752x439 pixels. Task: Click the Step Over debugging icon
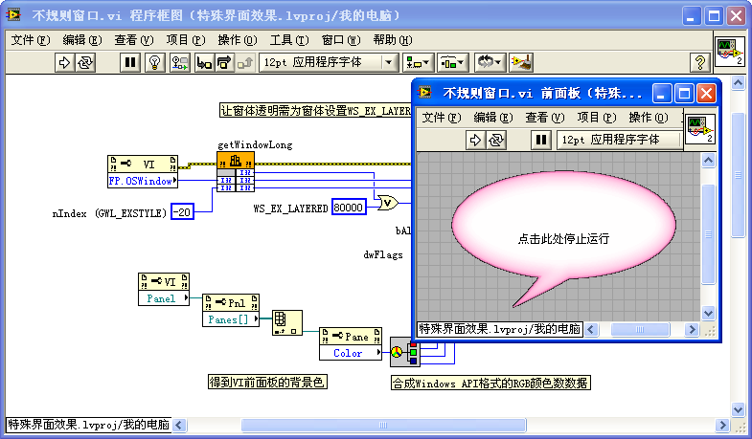[x=224, y=62]
